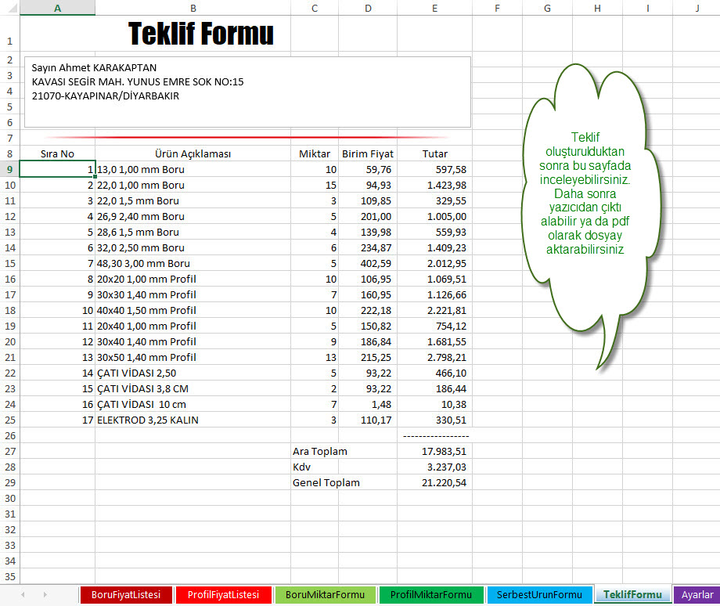Click the select-all corner of the grid
The height and width of the screenshot is (606, 720).
click(x=9, y=8)
